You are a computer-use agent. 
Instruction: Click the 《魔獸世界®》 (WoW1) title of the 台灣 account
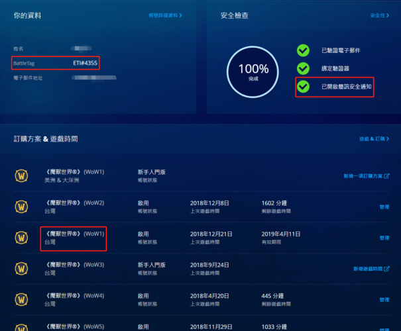[75, 234]
